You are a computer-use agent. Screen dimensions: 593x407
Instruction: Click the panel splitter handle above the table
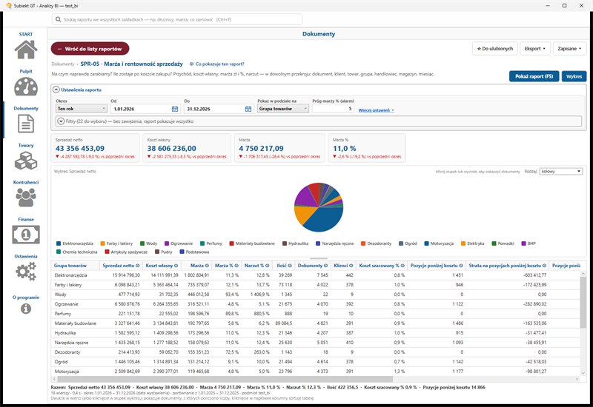(x=319, y=258)
